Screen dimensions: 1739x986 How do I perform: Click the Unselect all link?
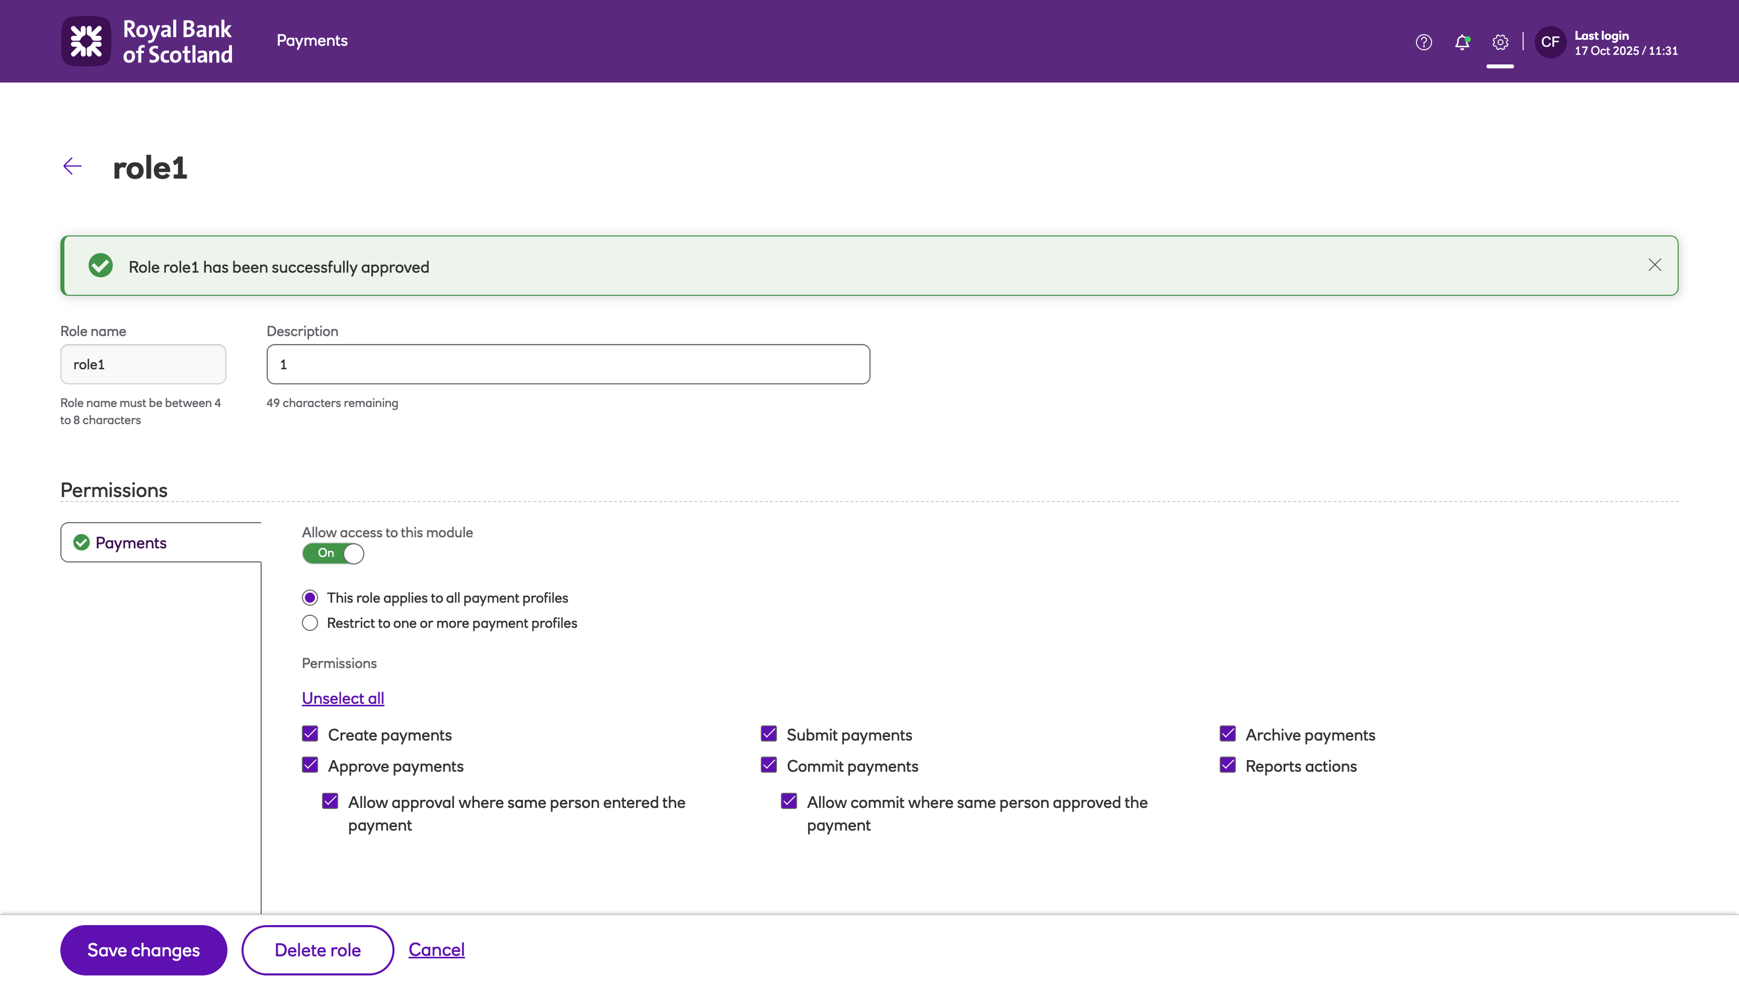coord(343,698)
